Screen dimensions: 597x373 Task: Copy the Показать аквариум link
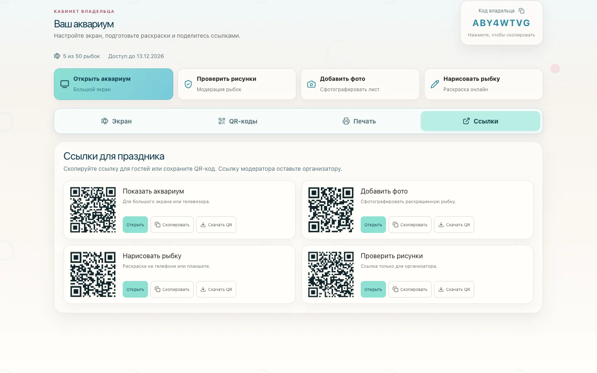coord(172,225)
